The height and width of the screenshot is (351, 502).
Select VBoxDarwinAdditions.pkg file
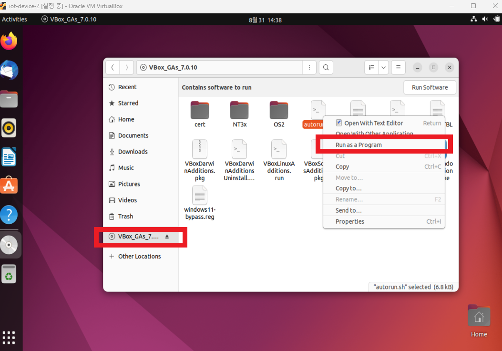[200, 160]
